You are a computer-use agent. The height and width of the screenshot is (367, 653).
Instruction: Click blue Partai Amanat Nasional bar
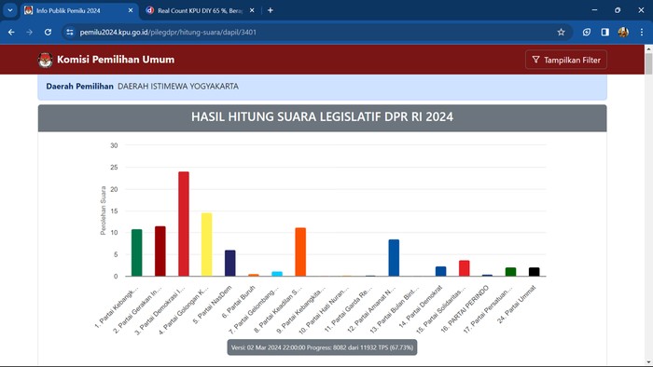(x=394, y=258)
